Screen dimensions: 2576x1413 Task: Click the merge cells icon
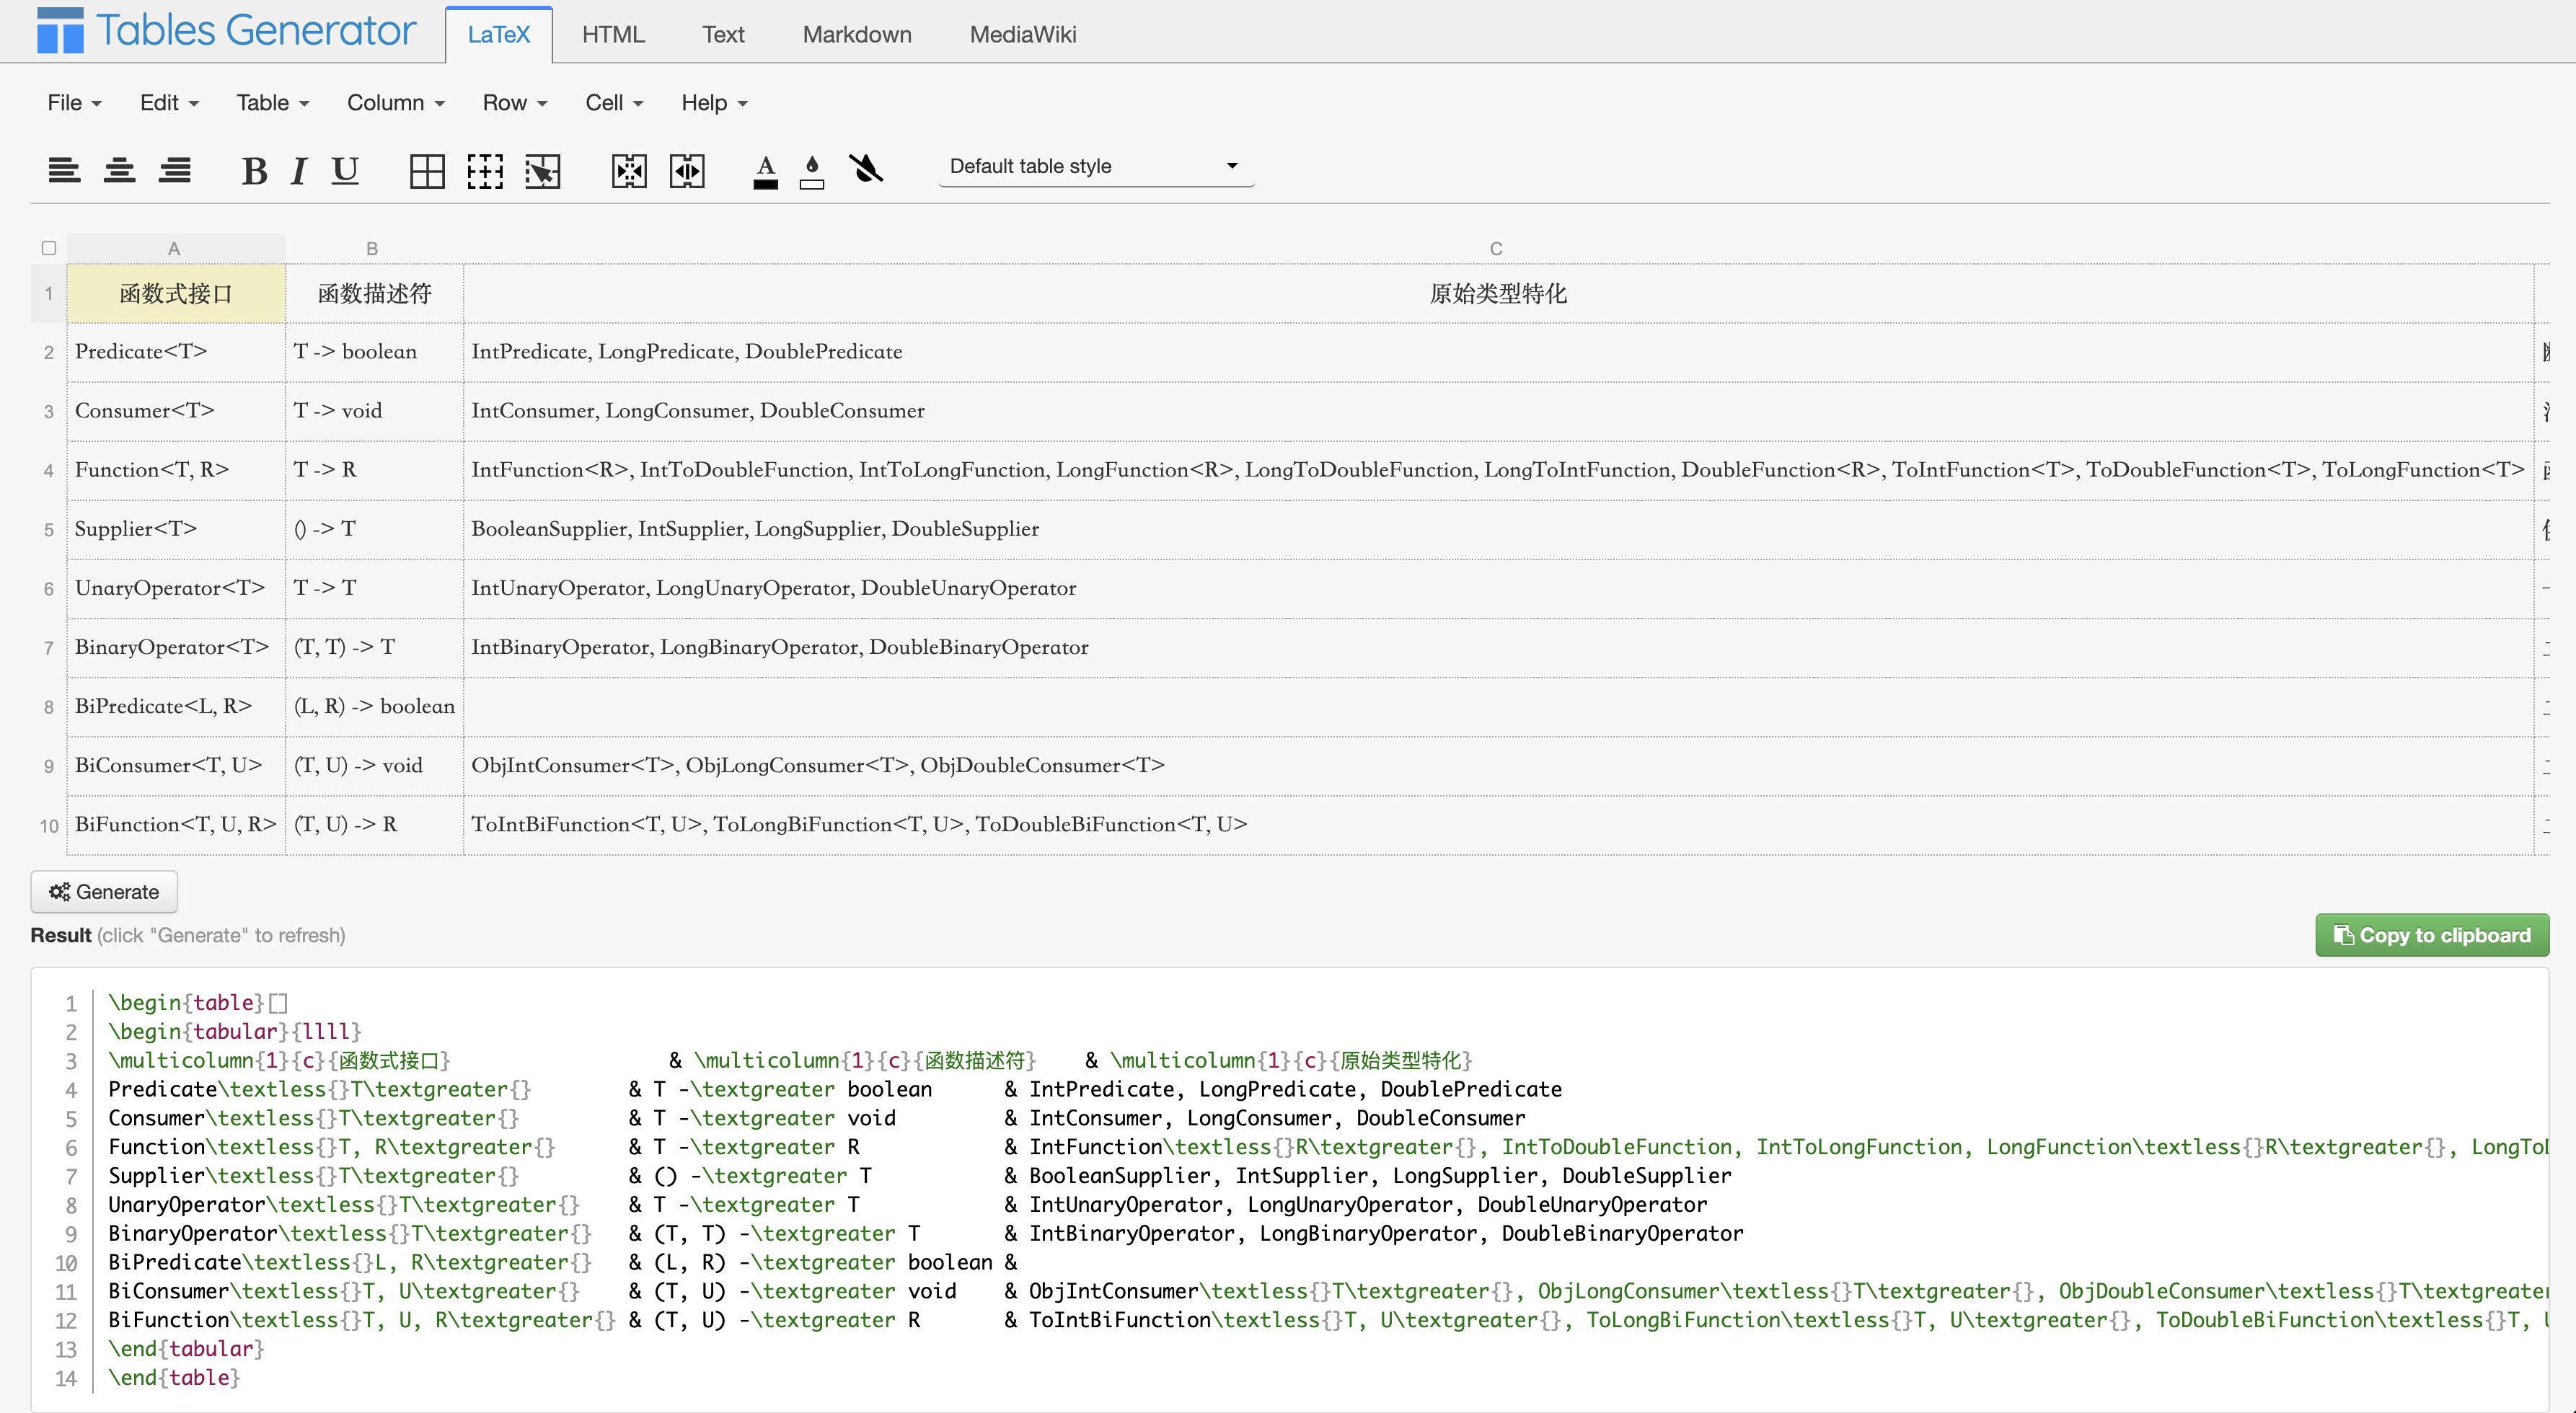click(x=629, y=171)
